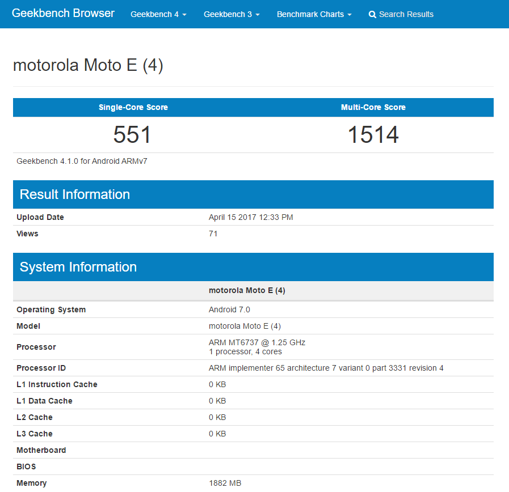Click the L1 Instruction Cache label
This screenshot has height=492, width=509.
click(57, 385)
